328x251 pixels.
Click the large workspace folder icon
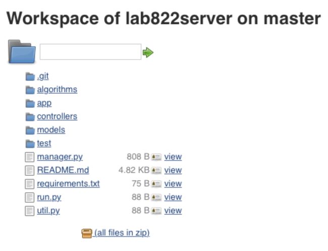(22, 51)
